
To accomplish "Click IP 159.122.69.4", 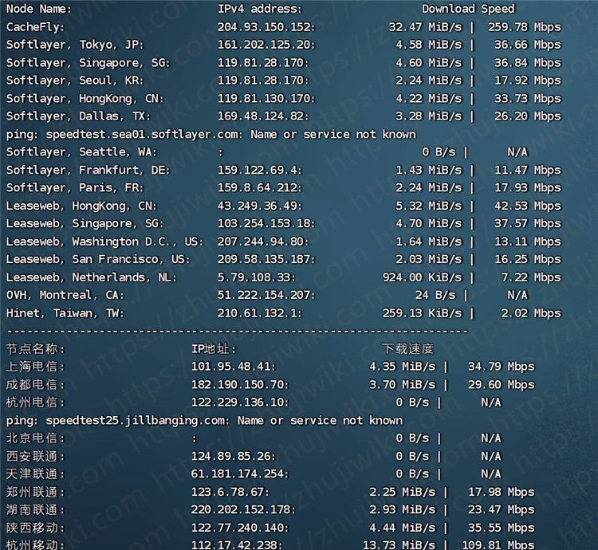I will (x=259, y=170).
